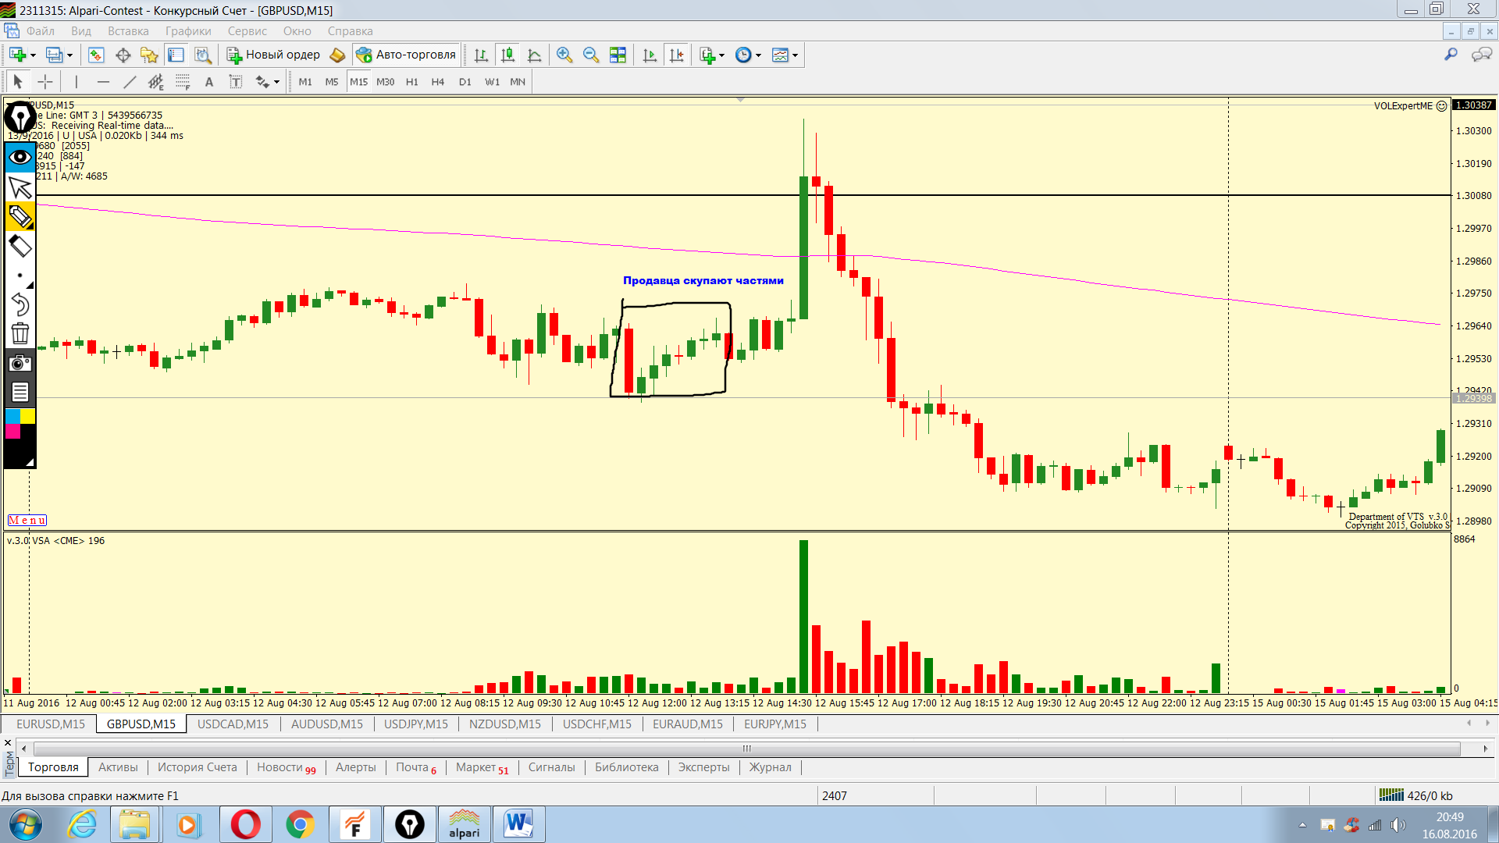The height and width of the screenshot is (843, 1499).
Task: Select the Fibonacci retracement tool
Action: (183, 82)
